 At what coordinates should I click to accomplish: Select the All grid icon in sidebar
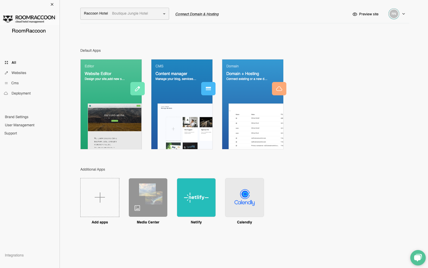click(x=6, y=63)
